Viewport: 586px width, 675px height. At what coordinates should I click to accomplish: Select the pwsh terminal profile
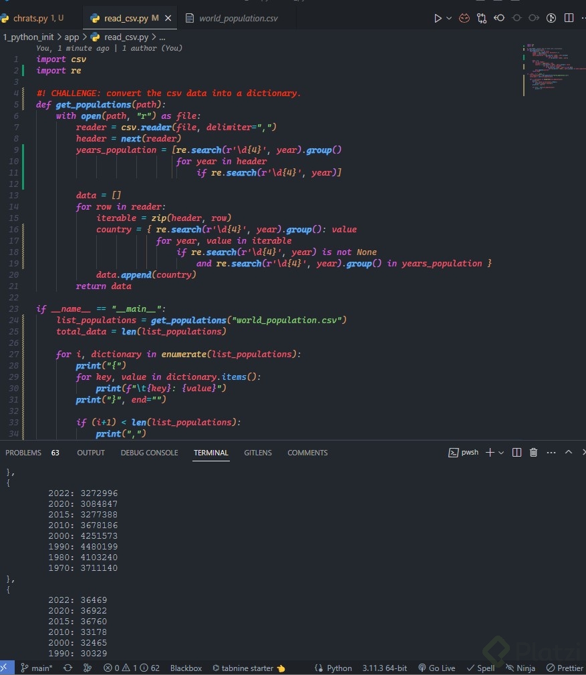[464, 453]
